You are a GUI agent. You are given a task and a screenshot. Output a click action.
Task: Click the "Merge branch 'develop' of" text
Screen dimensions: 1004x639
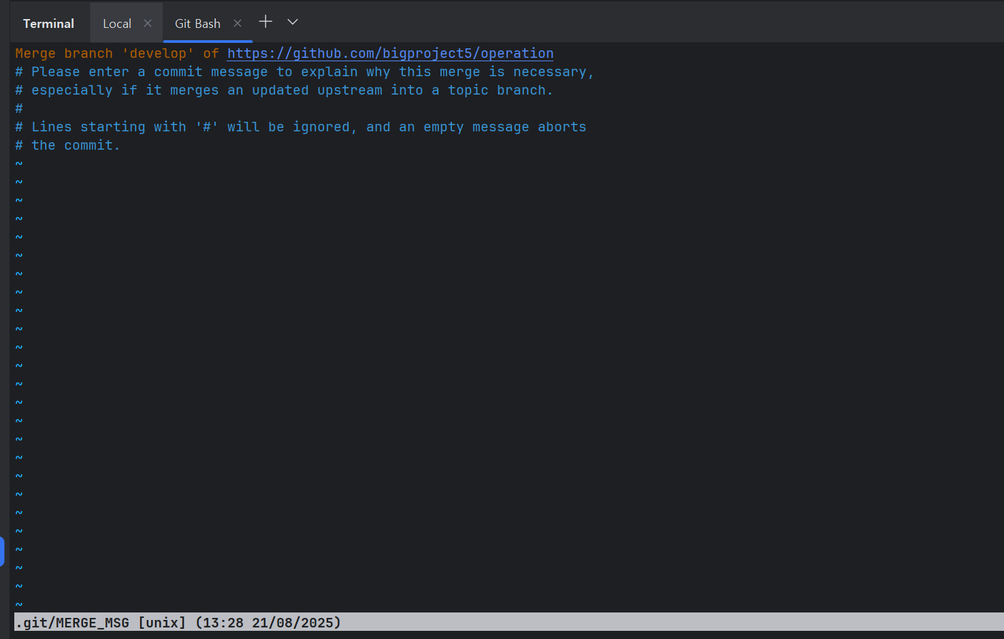117,53
